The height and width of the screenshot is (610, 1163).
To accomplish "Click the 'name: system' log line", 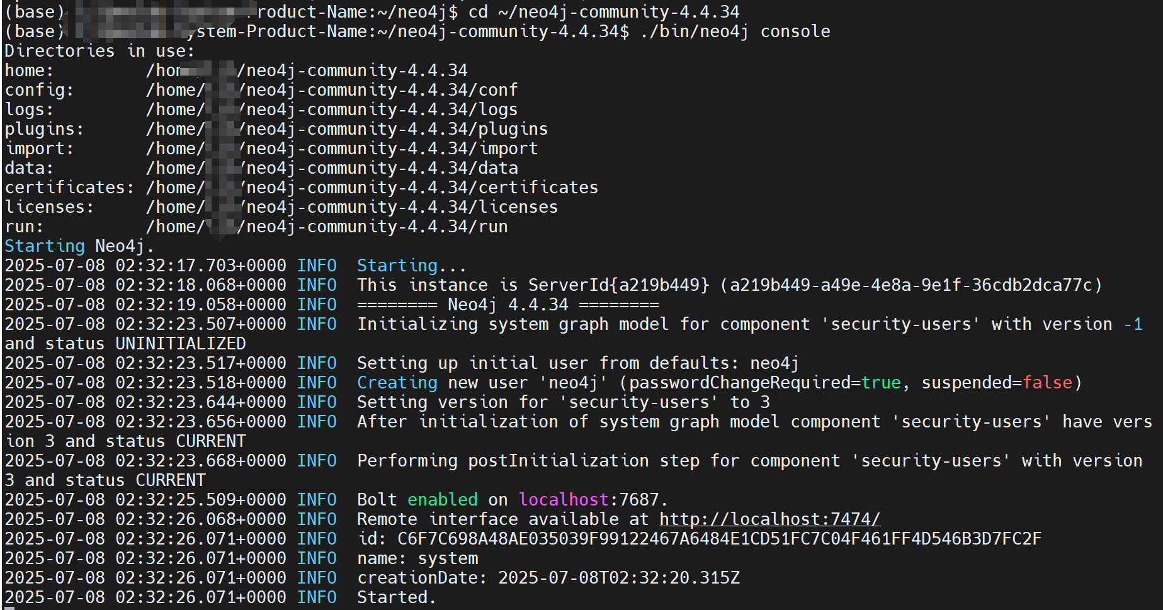I will tap(416, 558).
